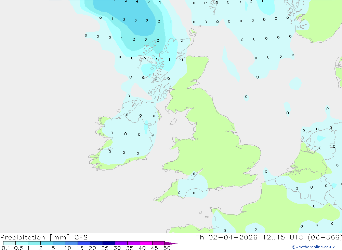The image size is (342, 250).
Task: Click the '0.5' legend scale label
Action: coord(18,248)
